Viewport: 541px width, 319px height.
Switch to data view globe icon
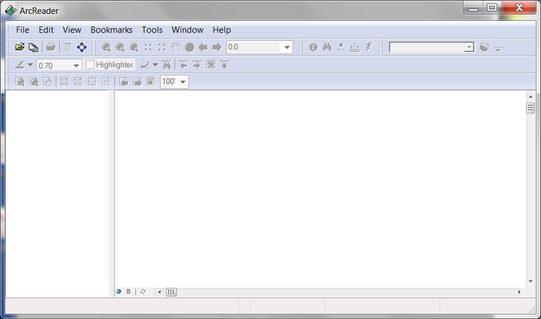point(119,292)
